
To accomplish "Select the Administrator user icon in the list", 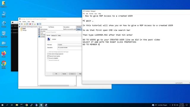I will 39,29.
